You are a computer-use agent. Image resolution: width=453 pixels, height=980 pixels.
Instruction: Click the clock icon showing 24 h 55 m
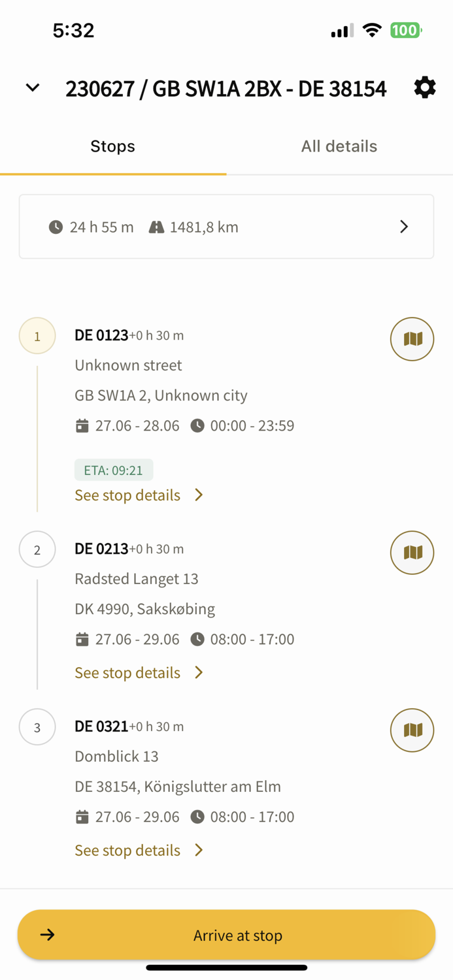(x=56, y=227)
